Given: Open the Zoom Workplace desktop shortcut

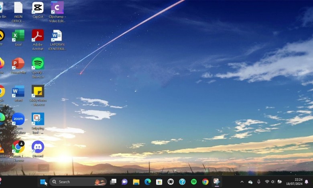Looking at the screenshot, I should pyautogui.click(x=18, y=123).
